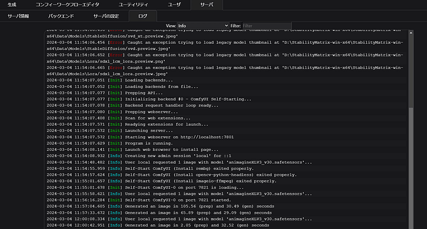Open the サーバ情報 sub-tab
Screen dimensions: 427x229
pyautogui.click(x=18, y=16)
